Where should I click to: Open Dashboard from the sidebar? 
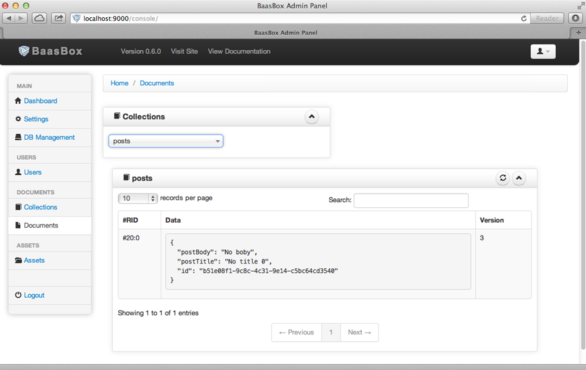(40, 101)
